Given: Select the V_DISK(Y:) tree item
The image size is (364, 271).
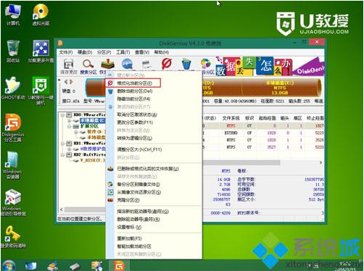Looking at the screenshot, I should (93, 160).
